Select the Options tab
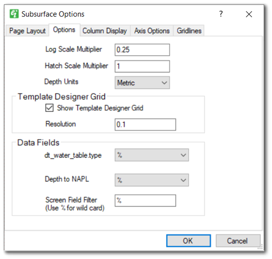This screenshot has height=259, width=272. (64, 30)
